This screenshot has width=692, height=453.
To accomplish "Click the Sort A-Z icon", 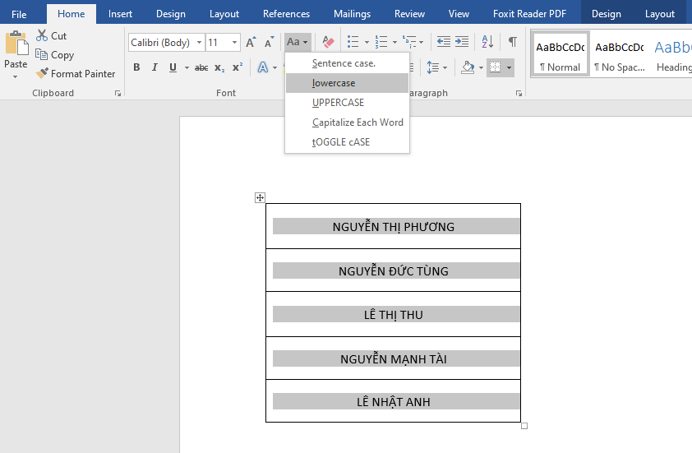I will (487, 42).
